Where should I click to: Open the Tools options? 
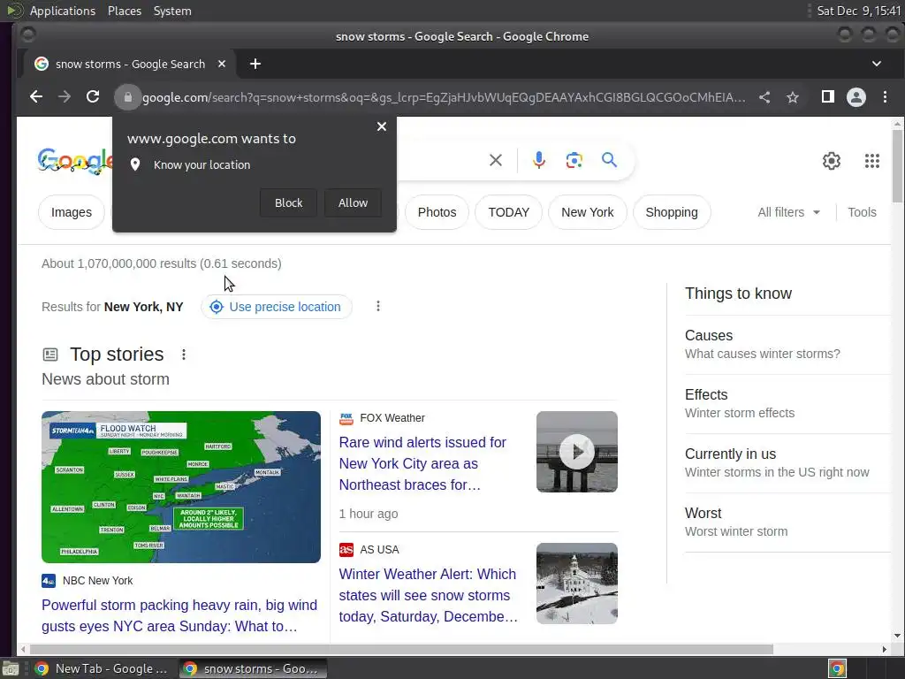click(x=862, y=212)
